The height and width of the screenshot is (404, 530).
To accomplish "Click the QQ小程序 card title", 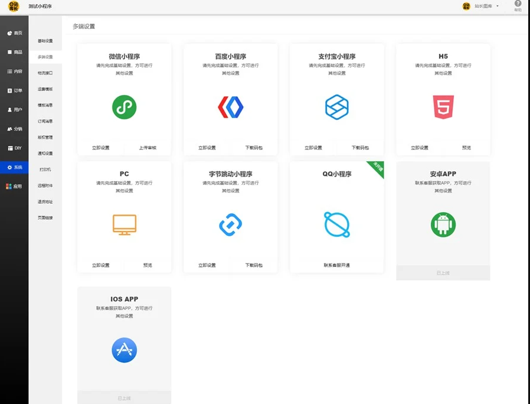I will click(x=336, y=174).
